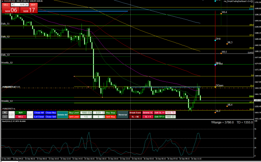Click the red BUY one-click trading button

tap(29, 10)
